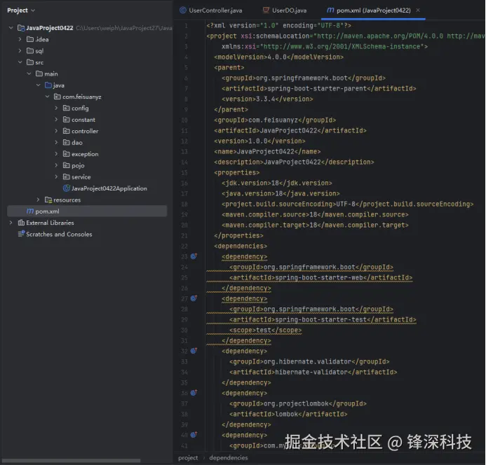Click the class icon on UserController.java tab
This screenshot has height=465, width=486.
pyautogui.click(x=183, y=11)
